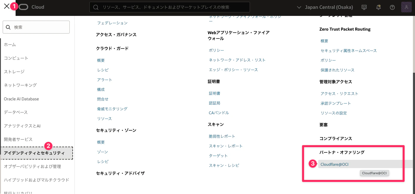The width and height of the screenshot is (415, 194).
Task: Select ハイブリッドおよびマルチクラウド in sidebar
Action: click(37, 180)
